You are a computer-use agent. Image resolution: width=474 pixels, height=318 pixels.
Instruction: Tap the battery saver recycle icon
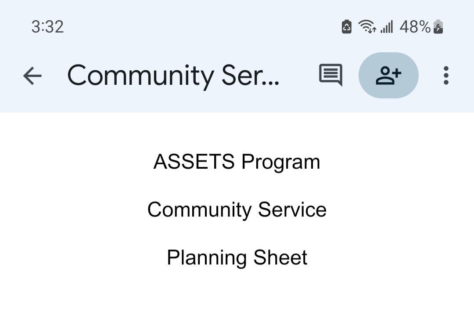click(x=347, y=27)
